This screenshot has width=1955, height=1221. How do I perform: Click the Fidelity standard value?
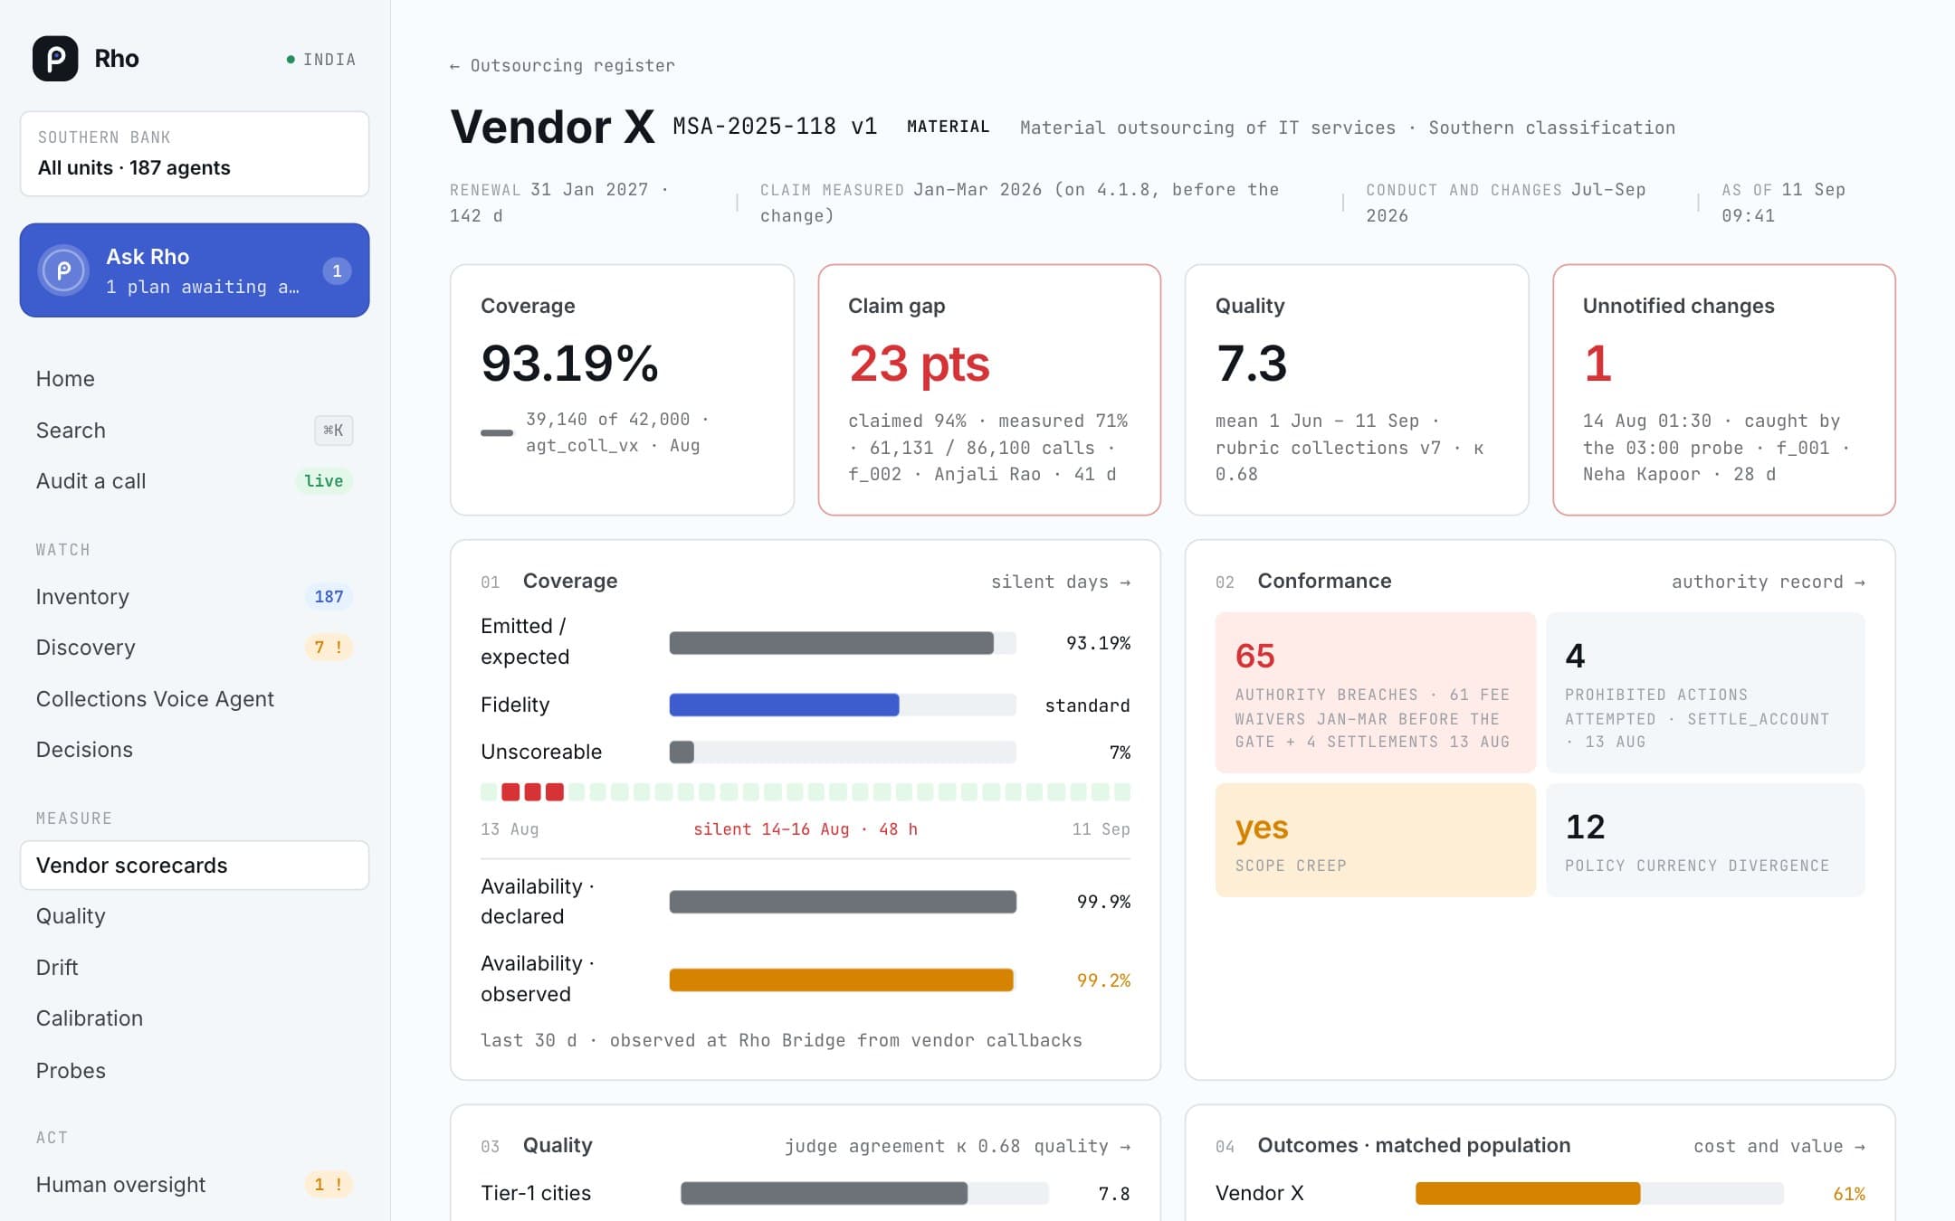coord(1087,705)
